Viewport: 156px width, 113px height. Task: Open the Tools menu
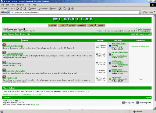click(x=28, y=5)
